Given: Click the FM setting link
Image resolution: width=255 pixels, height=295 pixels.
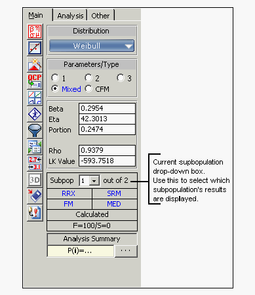Looking at the screenshot, I should (x=68, y=204).
